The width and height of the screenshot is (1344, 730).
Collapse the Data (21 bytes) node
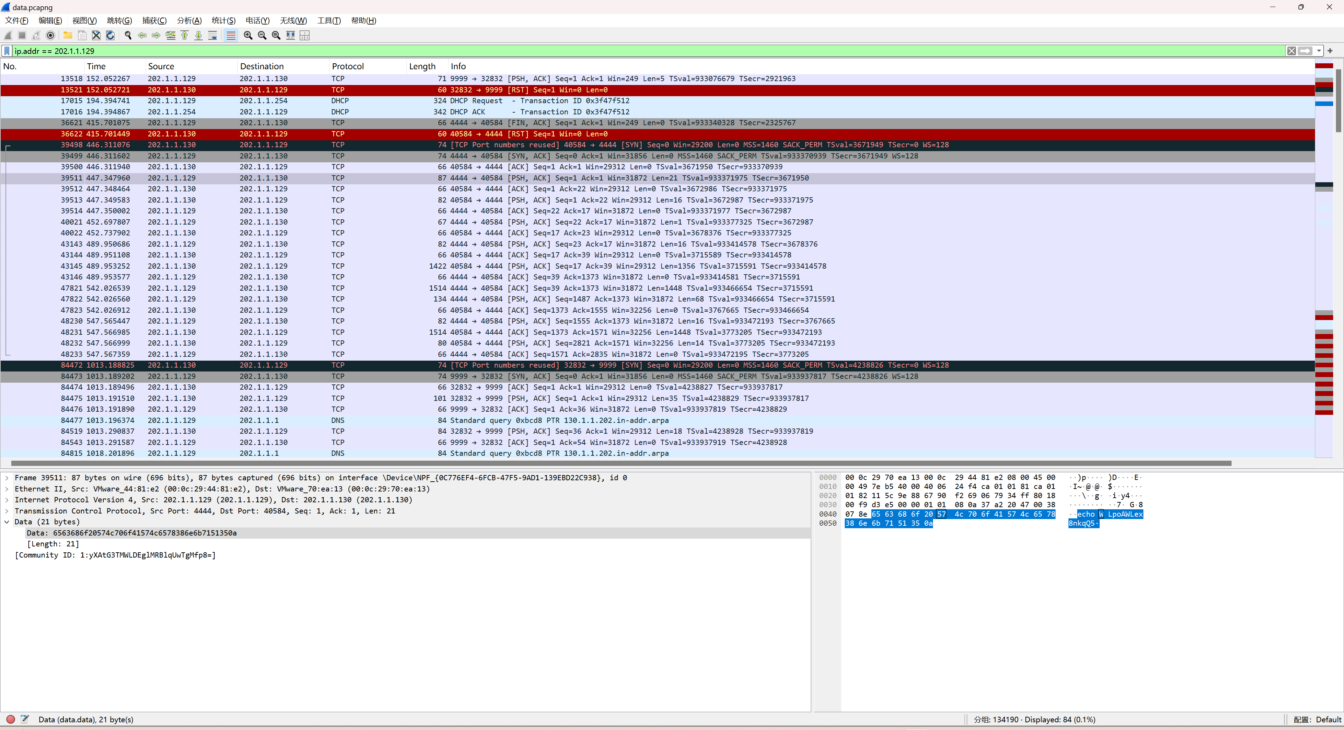(x=7, y=522)
